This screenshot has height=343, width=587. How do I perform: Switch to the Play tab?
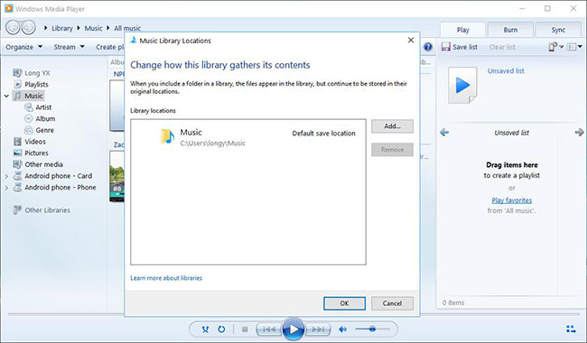coord(462,30)
